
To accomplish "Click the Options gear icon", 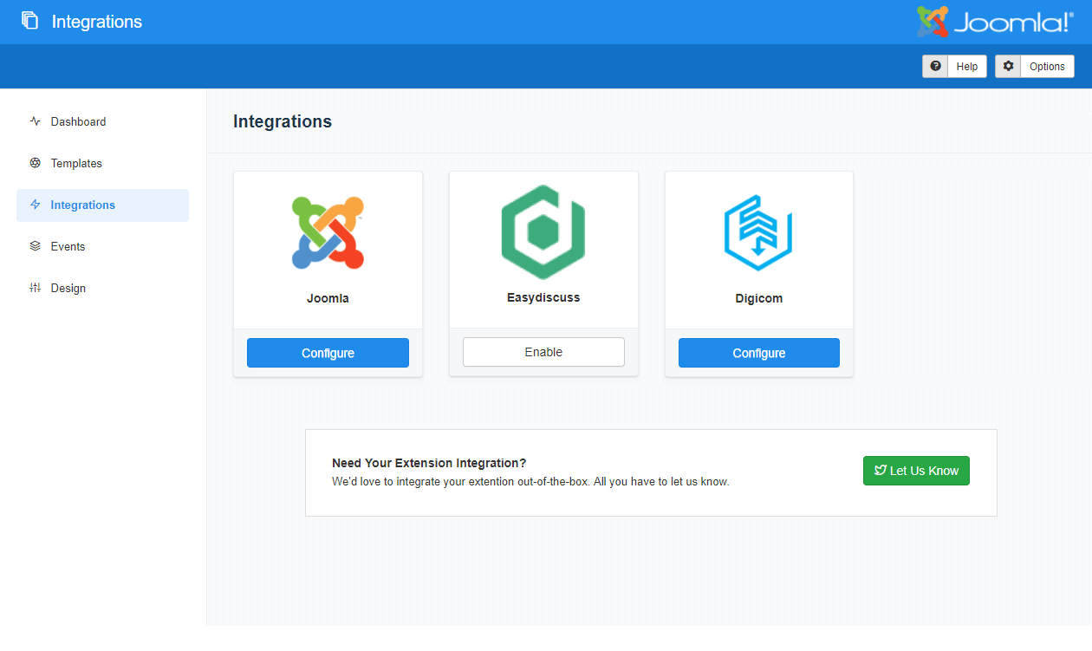I will [1008, 66].
